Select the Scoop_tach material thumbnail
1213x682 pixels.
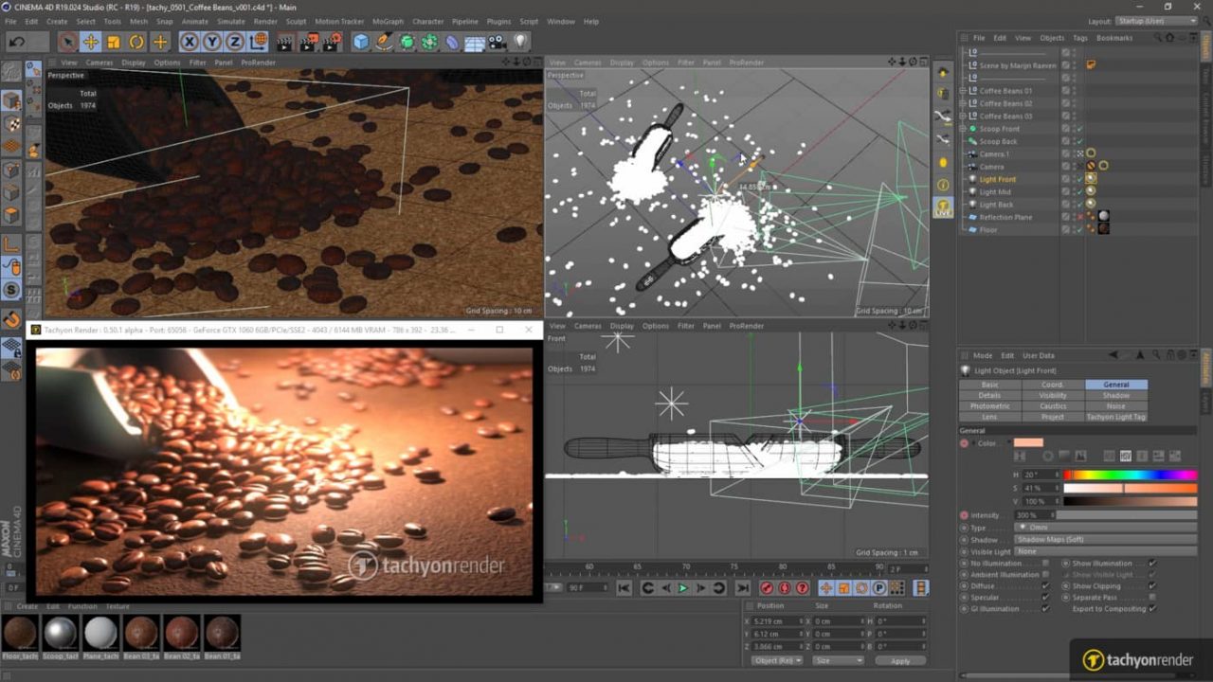(60, 633)
